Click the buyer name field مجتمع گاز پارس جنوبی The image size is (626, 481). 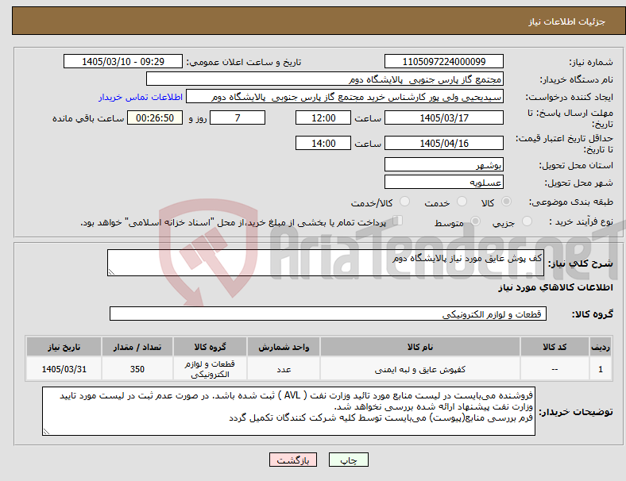coord(325,79)
